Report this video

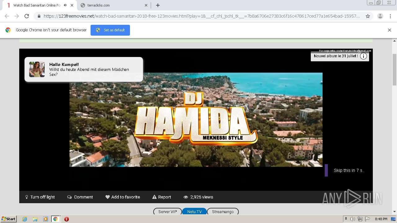tap(162, 197)
